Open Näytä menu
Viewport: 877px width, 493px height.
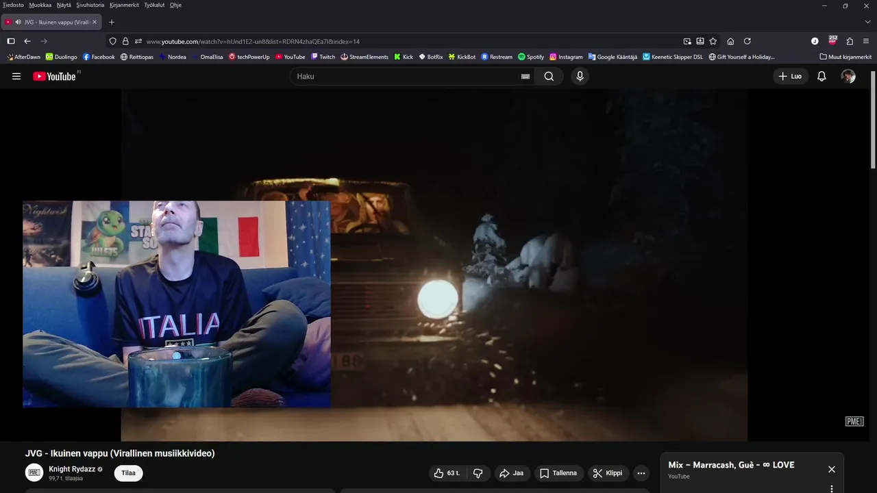pos(64,5)
